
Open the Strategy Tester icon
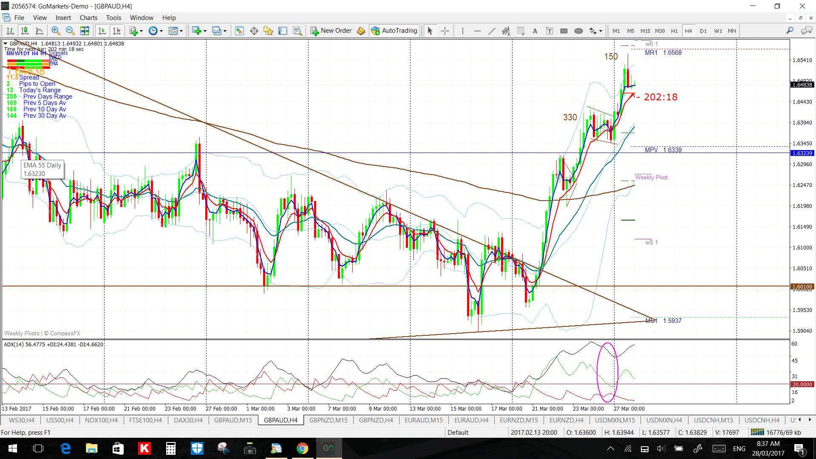297,31
